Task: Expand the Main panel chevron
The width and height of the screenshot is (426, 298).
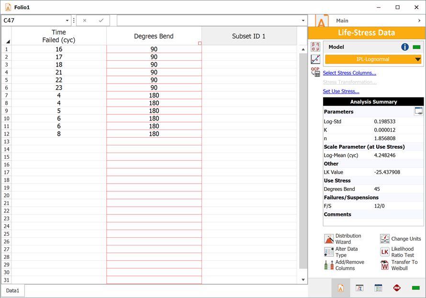Action: pyautogui.click(x=419, y=21)
